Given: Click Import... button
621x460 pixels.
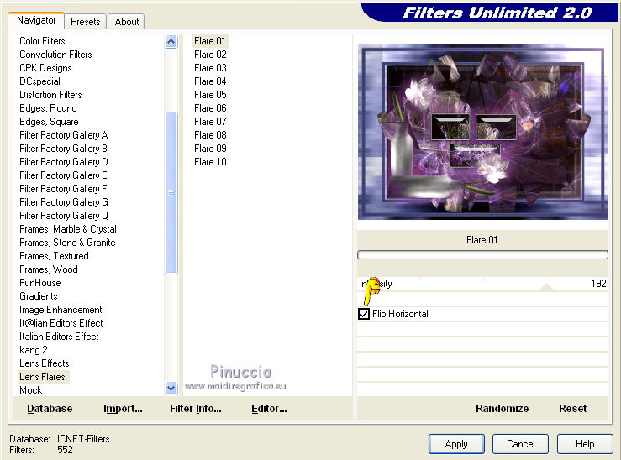Looking at the screenshot, I should (123, 409).
